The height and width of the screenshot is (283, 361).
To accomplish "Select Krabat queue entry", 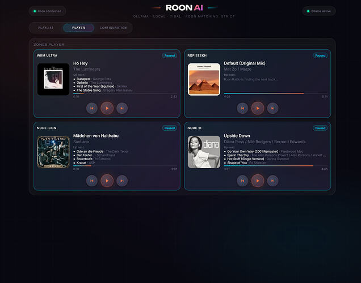I will pyautogui.click(x=82, y=163).
